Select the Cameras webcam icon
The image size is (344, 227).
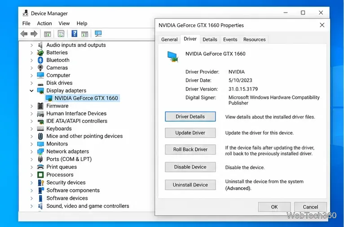[40, 68]
